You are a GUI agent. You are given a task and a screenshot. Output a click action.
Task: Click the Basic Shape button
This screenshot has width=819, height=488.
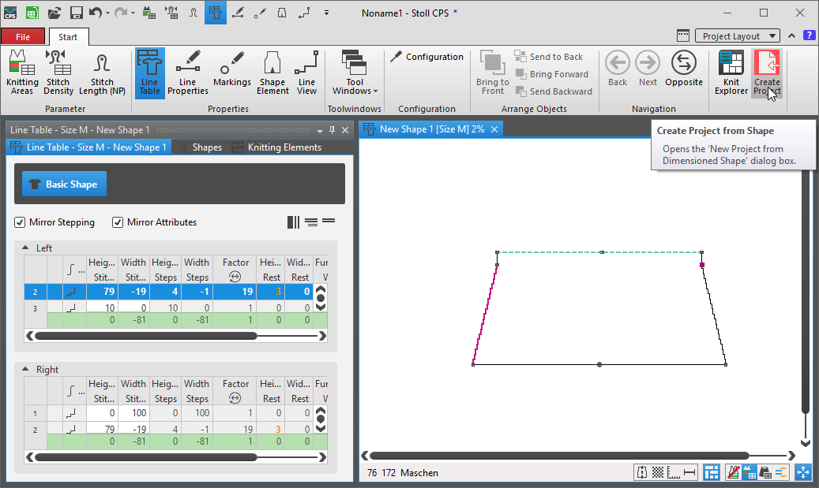click(64, 184)
